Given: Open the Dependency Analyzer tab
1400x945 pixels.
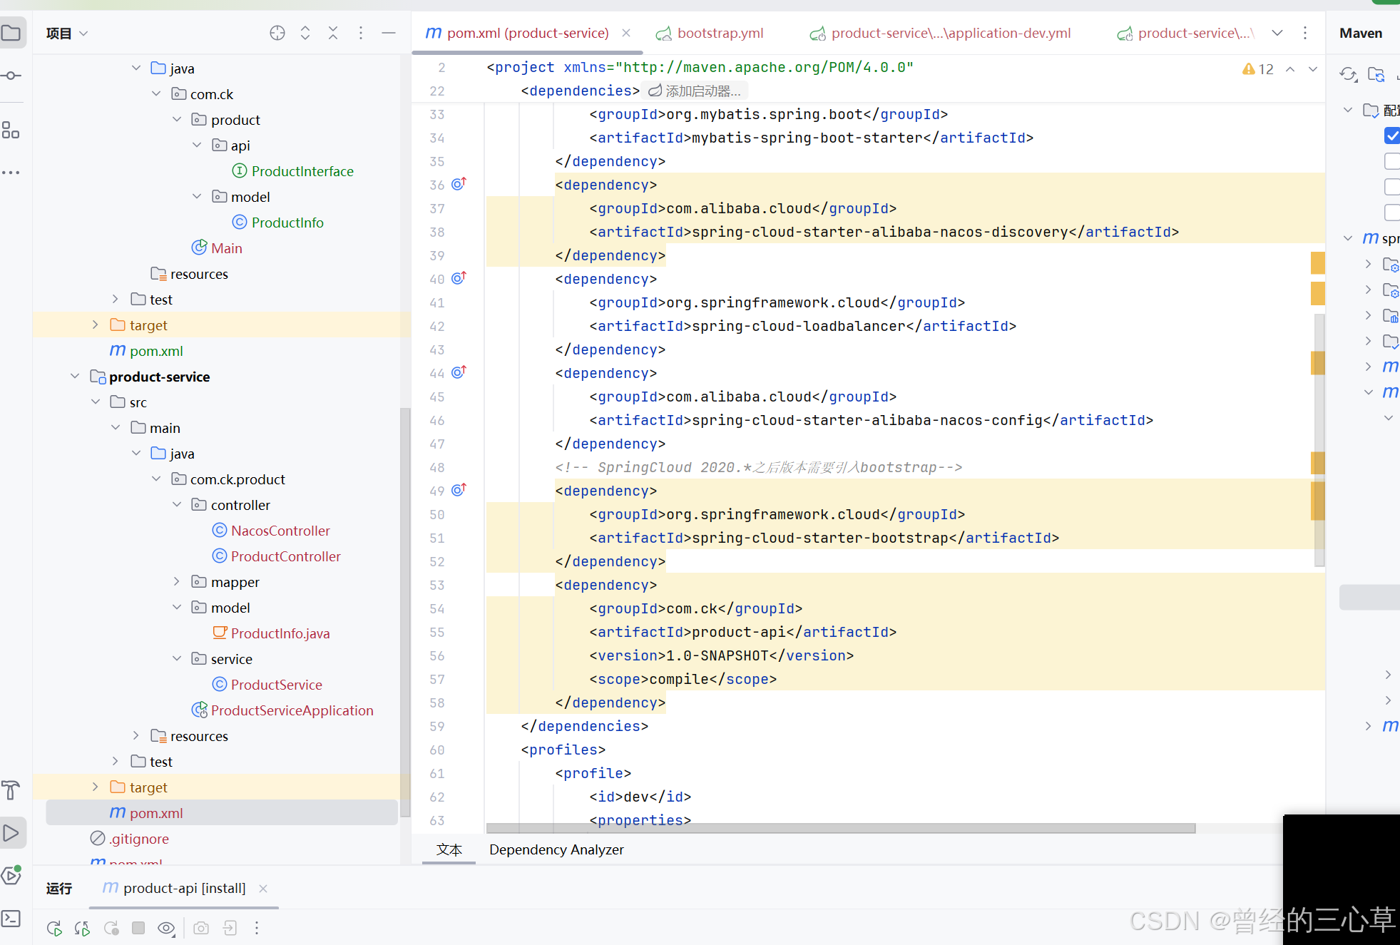Looking at the screenshot, I should tap(556, 849).
